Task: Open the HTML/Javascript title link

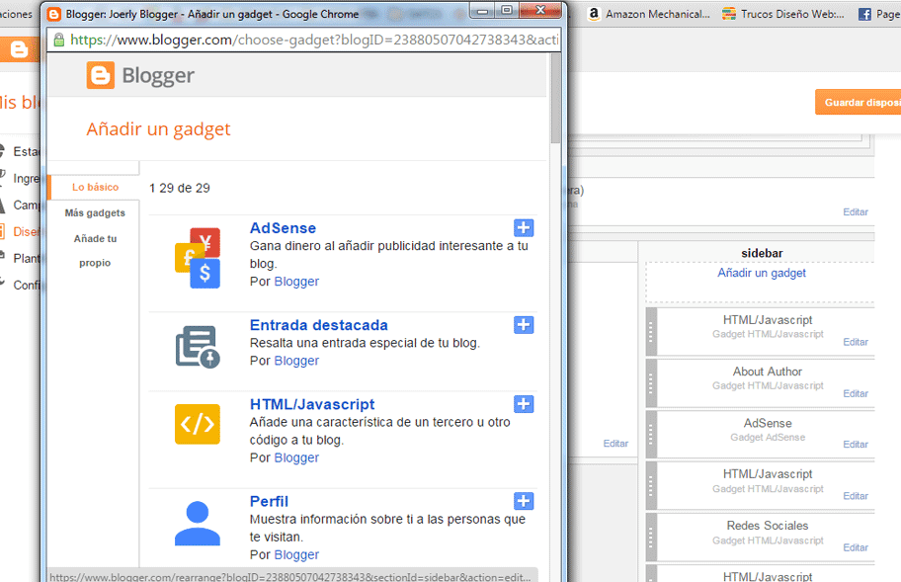Action: point(312,404)
